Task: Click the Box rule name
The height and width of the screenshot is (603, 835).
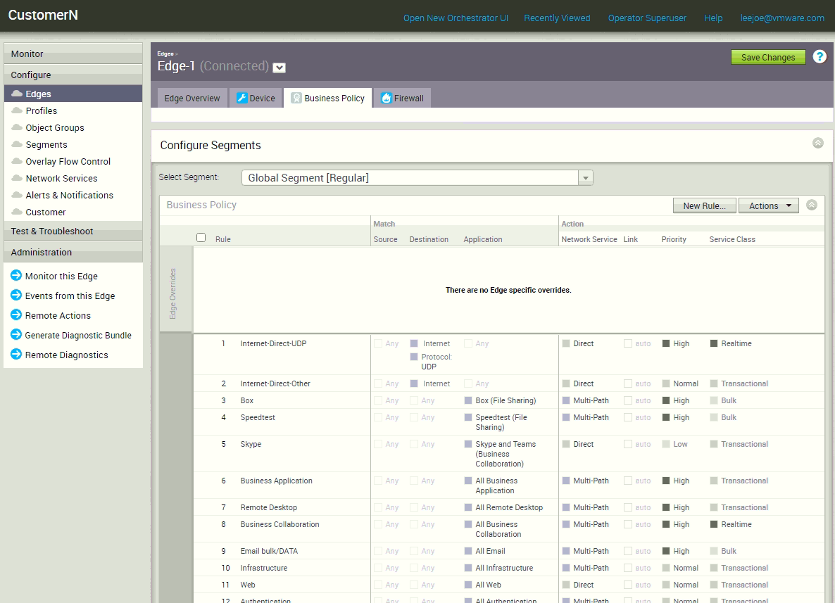Action: (246, 401)
